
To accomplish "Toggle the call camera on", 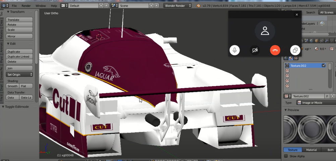I will point(255,50).
